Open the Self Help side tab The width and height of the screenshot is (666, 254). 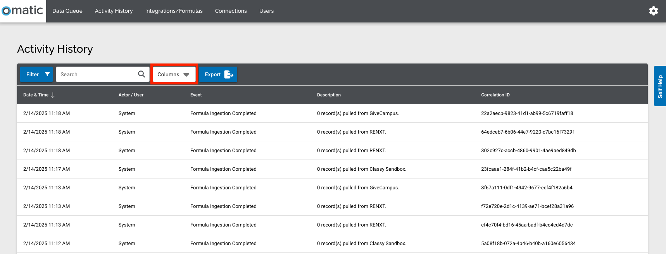pyautogui.click(x=660, y=86)
